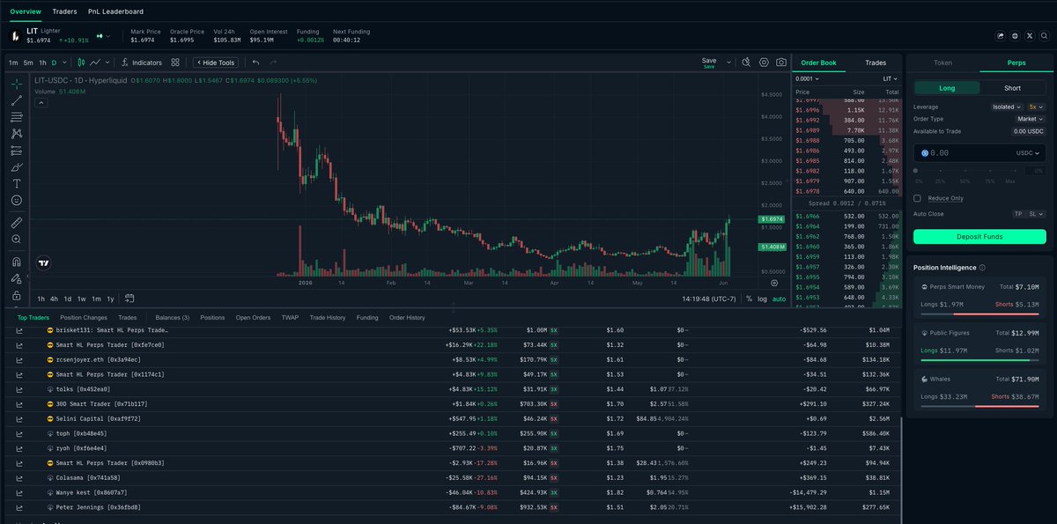Open chart for tolks trader row
1057x524 pixels.
[19, 388]
